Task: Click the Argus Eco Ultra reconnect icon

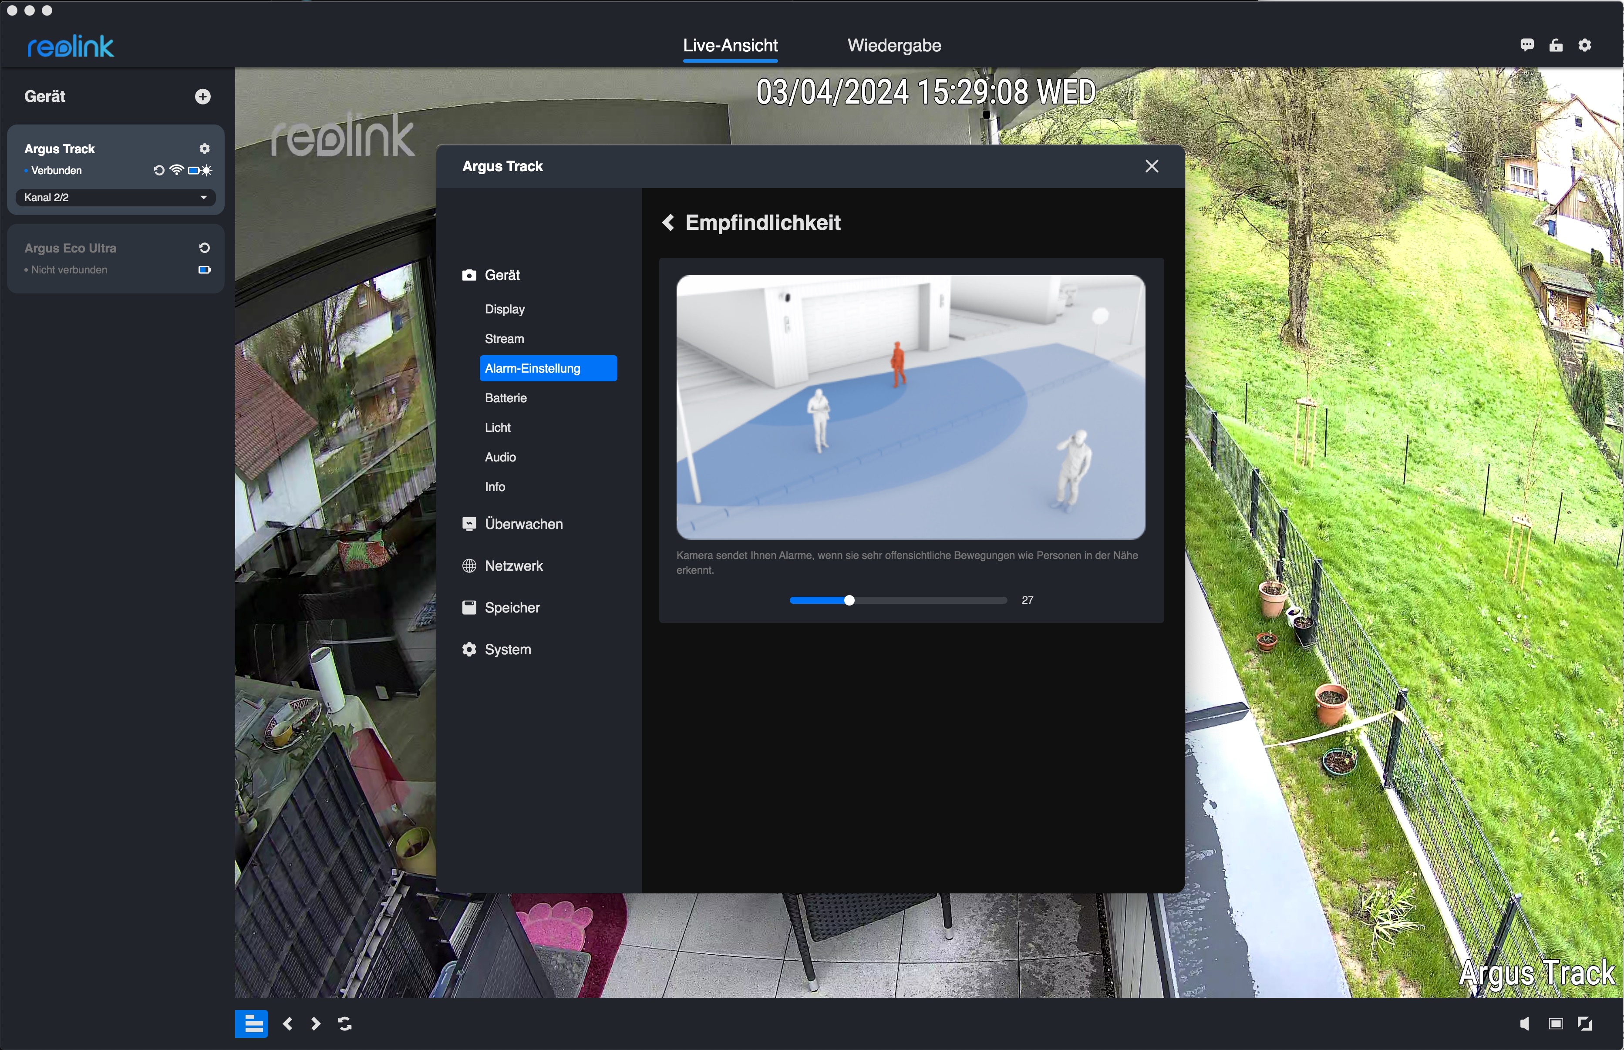Action: (204, 248)
